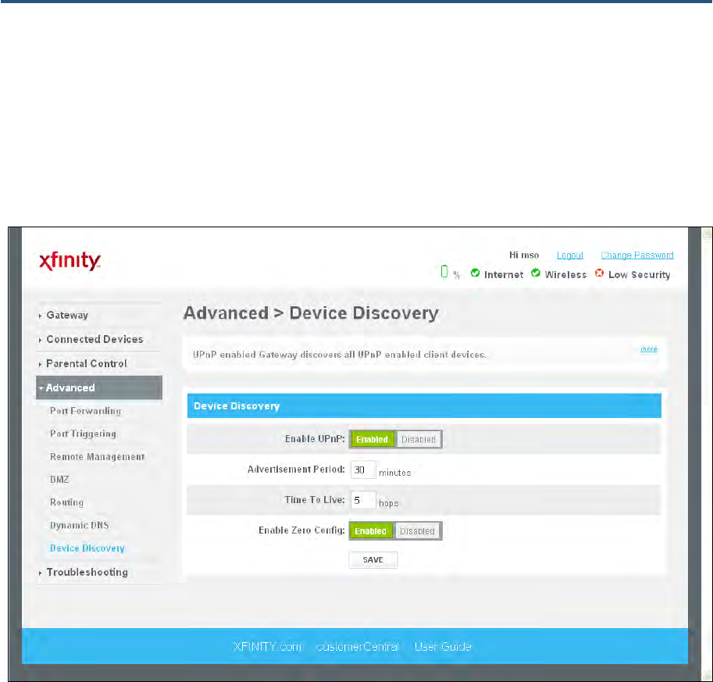Set Enable UPnP to Disabled
713x682 pixels.
click(419, 440)
